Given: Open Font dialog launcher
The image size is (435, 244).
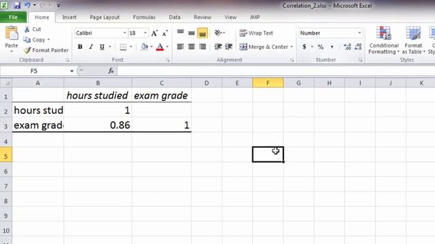Looking at the screenshot, I should pos(168,60).
